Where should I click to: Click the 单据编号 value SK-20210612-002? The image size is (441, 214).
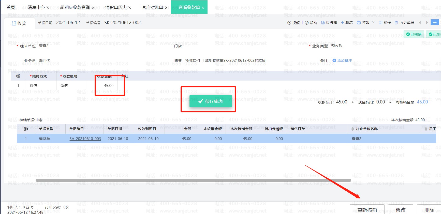[x=122, y=23]
